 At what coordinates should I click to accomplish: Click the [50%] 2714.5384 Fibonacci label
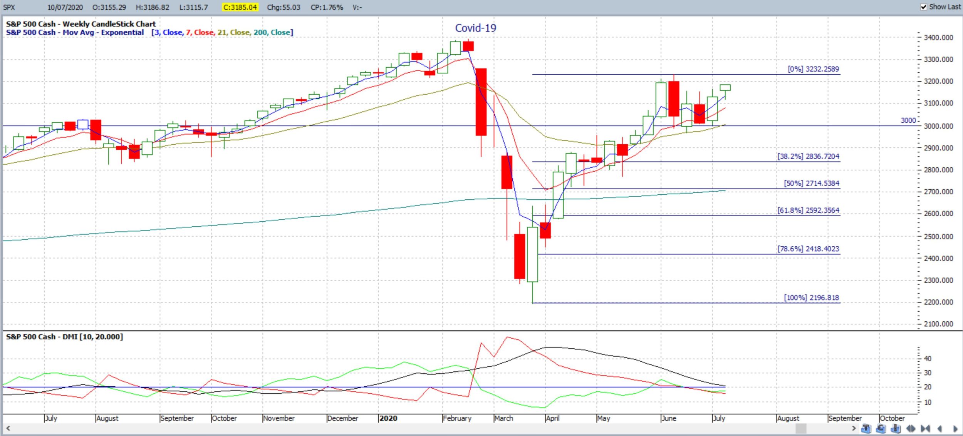812,184
